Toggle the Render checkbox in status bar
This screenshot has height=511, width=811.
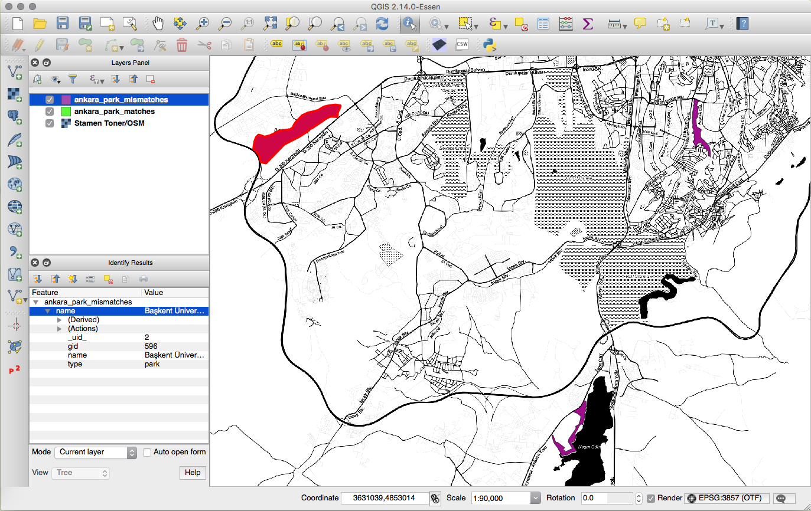click(x=651, y=498)
